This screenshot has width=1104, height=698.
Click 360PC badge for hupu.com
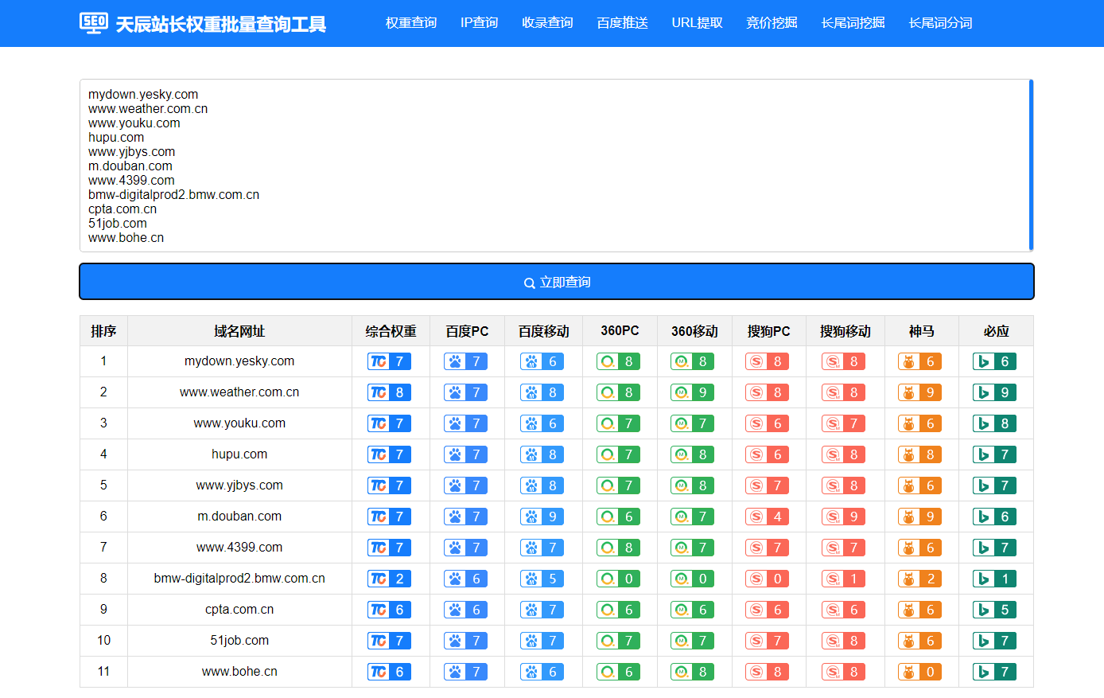pyautogui.click(x=619, y=454)
